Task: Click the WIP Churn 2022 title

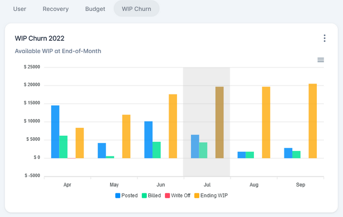Action: pos(39,38)
